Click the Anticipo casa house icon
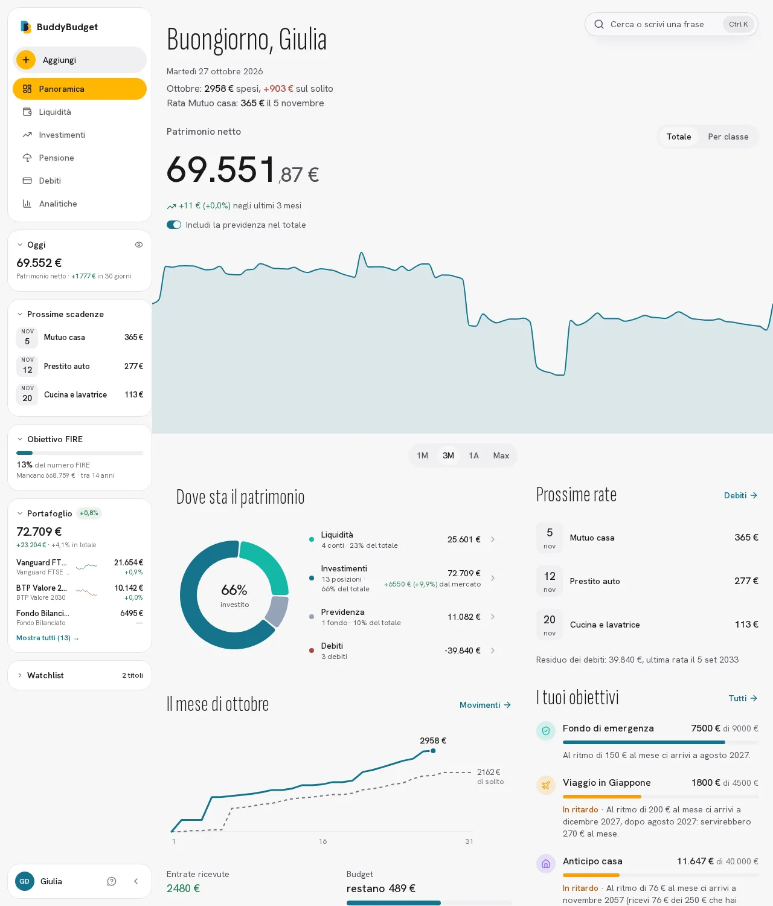Screen dimensions: 773x906 point(546,864)
